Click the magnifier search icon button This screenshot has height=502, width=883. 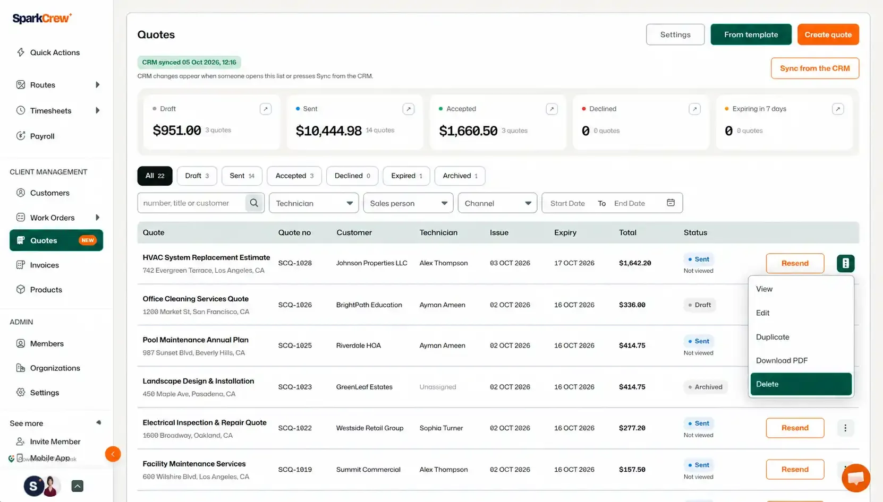pyautogui.click(x=254, y=203)
